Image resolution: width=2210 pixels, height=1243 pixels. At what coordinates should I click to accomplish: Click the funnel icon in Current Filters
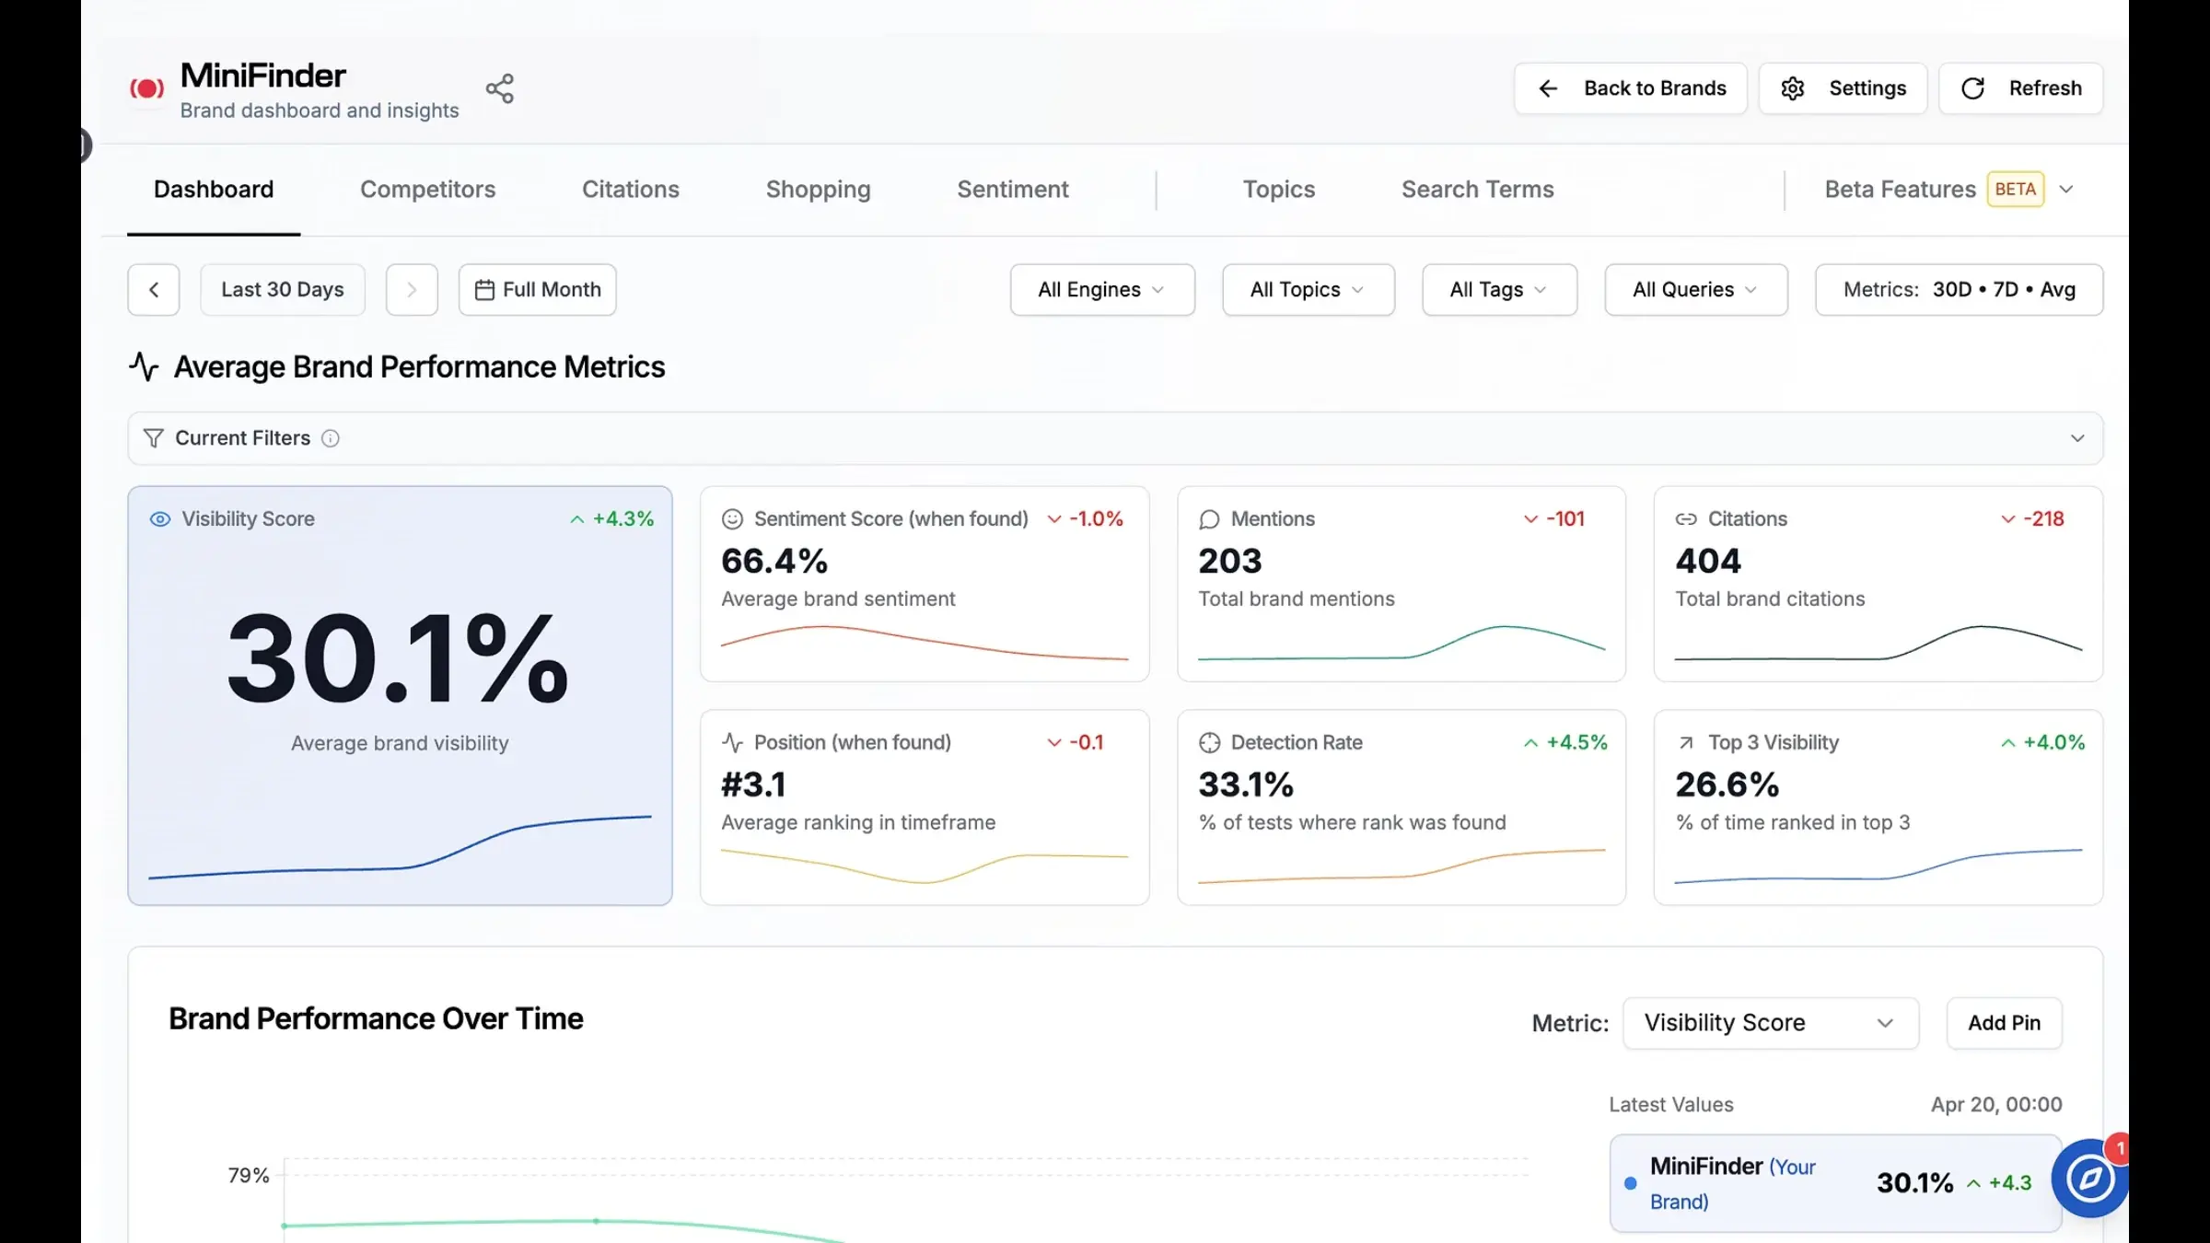click(x=154, y=438)
